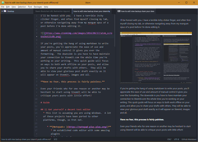Click the UTF-8 encoding selector in status bar
Image resolution: width=198 pixels, height=142 pixels.
pyautogui.click(x=176, y=139)
